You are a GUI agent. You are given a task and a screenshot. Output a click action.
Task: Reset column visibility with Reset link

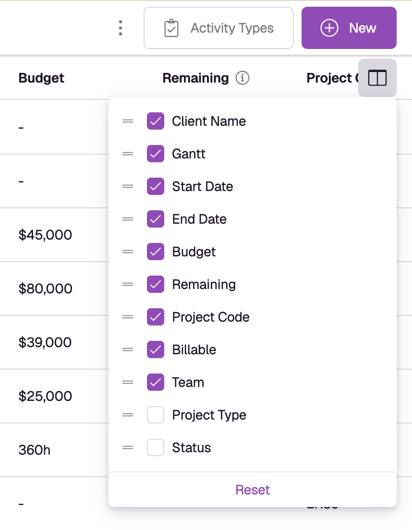pos(253,490)
